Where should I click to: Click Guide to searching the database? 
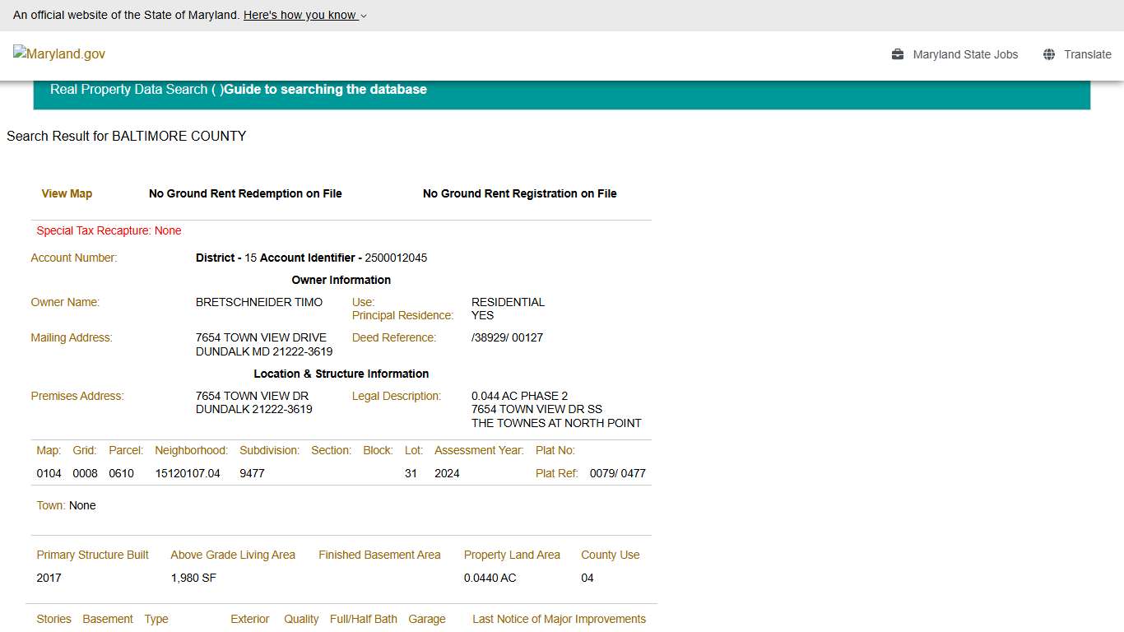tap(326, 89)
